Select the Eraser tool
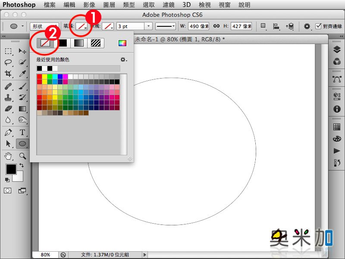The width and height of the screenshot is (345, 259). point(8,109)
